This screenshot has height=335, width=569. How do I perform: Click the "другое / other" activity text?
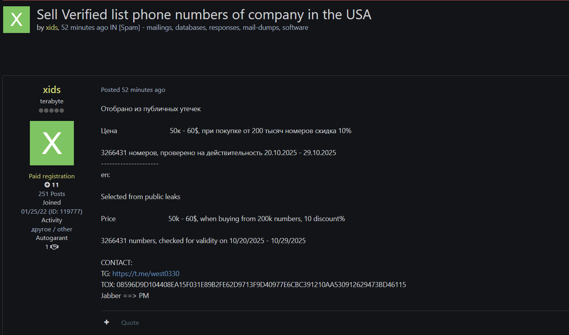tap(52, 229)
